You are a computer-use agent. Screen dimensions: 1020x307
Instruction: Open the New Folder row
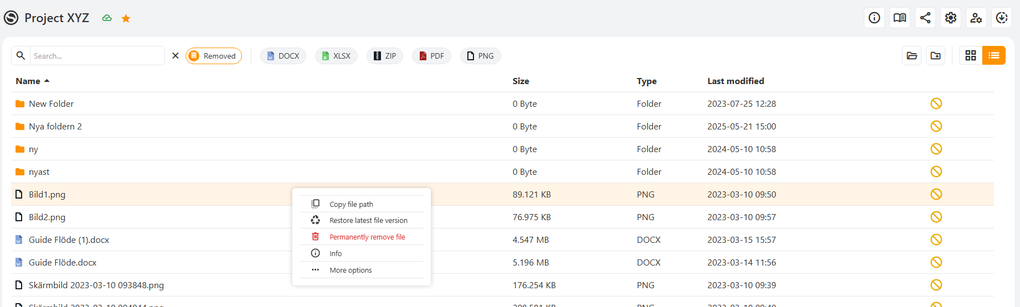[502, 103]
